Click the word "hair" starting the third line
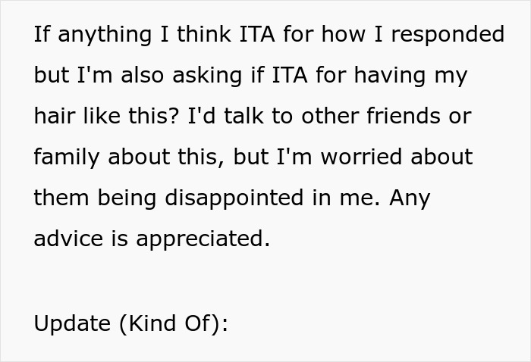The width and height of the screenshot is (531, 362). pyautogui.click(x=54, y=116)
